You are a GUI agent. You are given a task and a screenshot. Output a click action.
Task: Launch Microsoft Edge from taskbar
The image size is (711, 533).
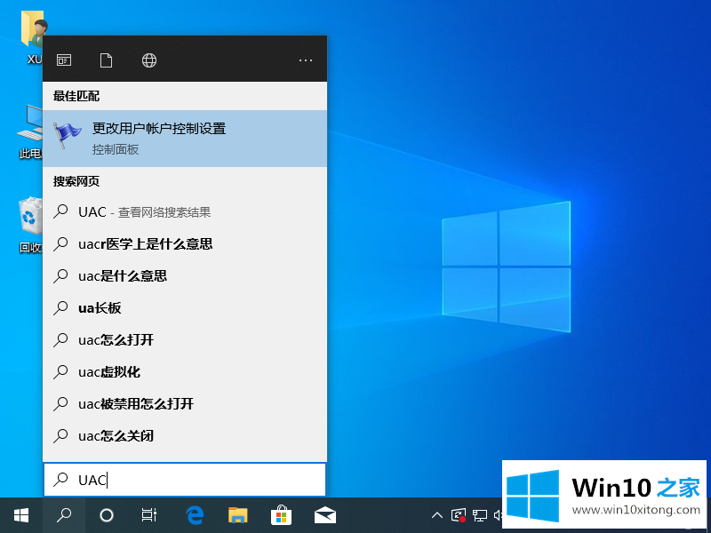coord(195,515)
